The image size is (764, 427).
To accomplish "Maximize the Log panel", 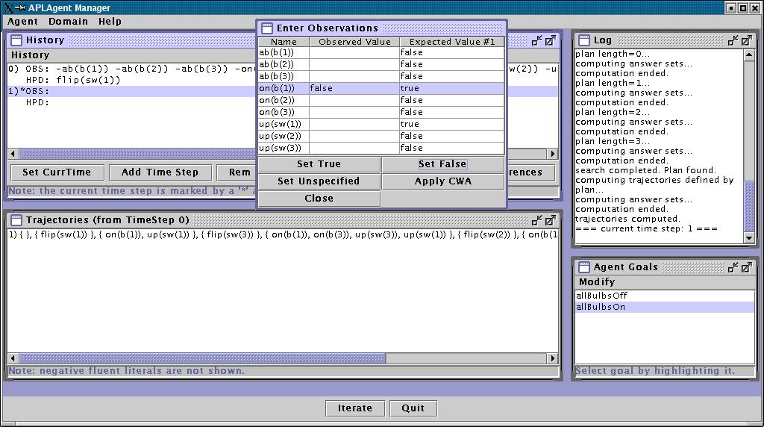I will [x=747, y=40].
